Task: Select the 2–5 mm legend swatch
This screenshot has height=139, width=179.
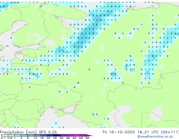Action: point(24,135)
